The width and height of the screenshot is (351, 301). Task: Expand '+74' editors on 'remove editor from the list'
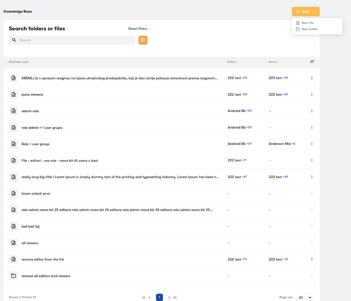coord(244,259)
